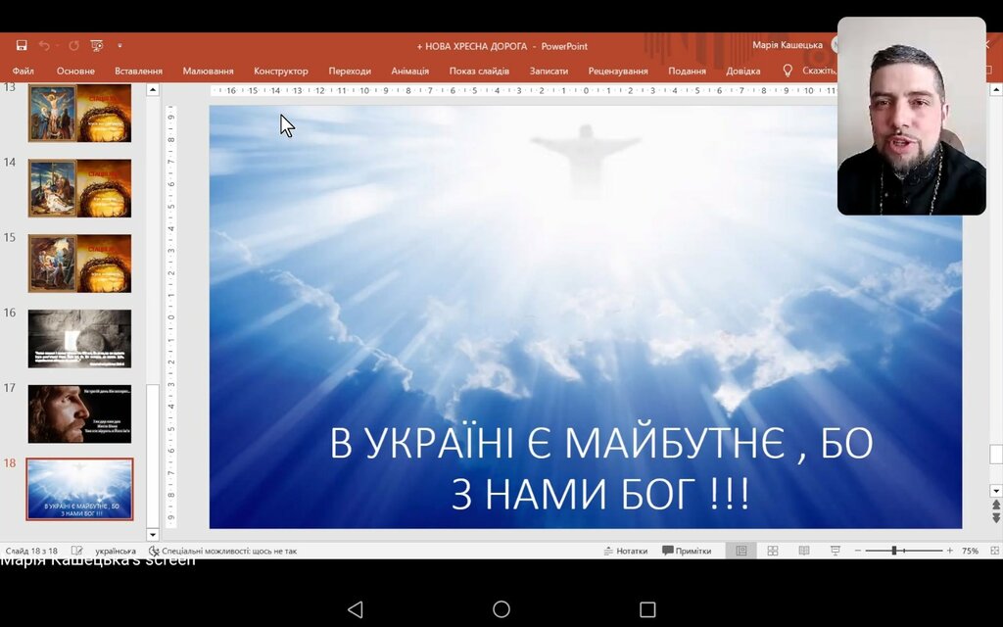Viewport: 1003px width, 627px height.
Task: Switch to Reading view icon
Action: tap(804, 551)
